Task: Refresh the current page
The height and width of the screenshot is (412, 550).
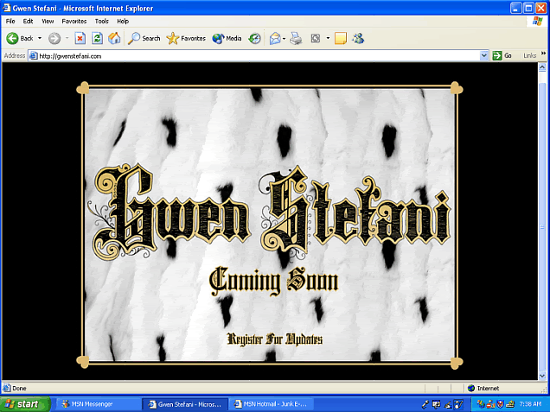Action: click(97, 38)
